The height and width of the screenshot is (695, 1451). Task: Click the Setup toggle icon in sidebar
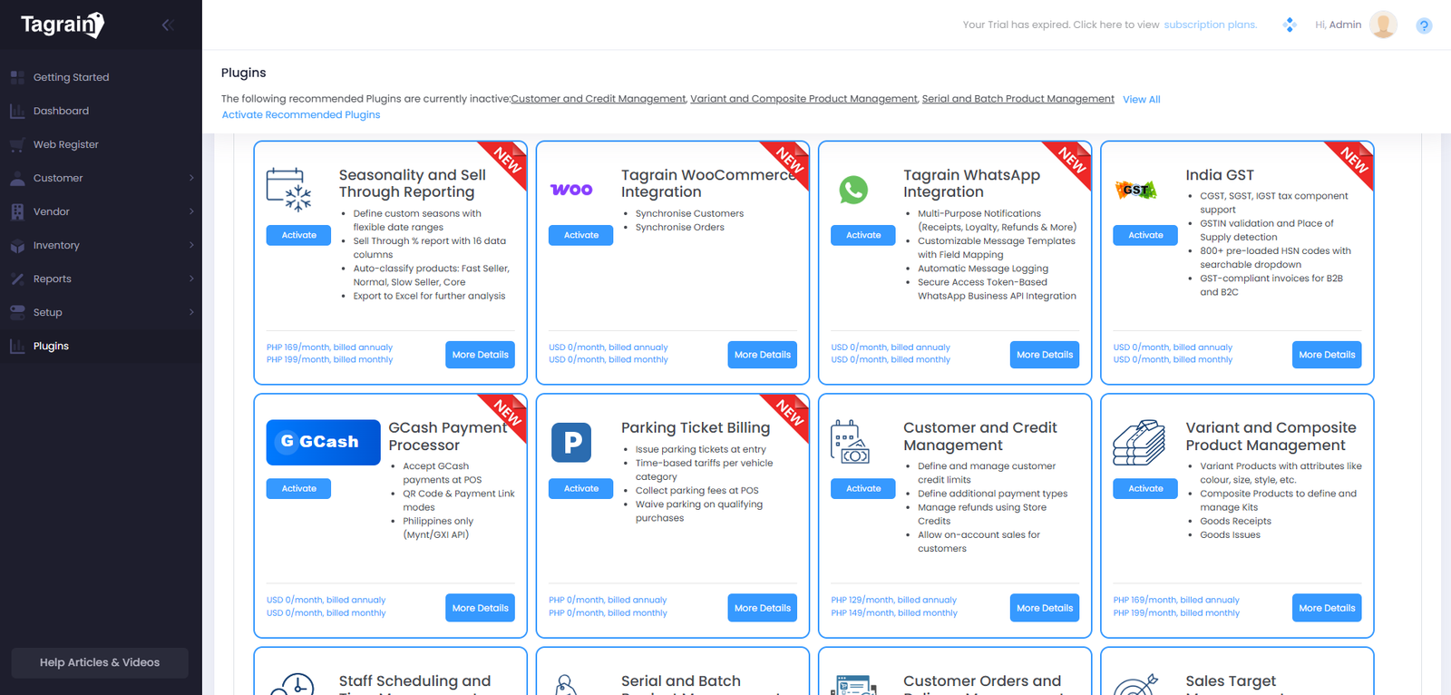pos(17,312)
